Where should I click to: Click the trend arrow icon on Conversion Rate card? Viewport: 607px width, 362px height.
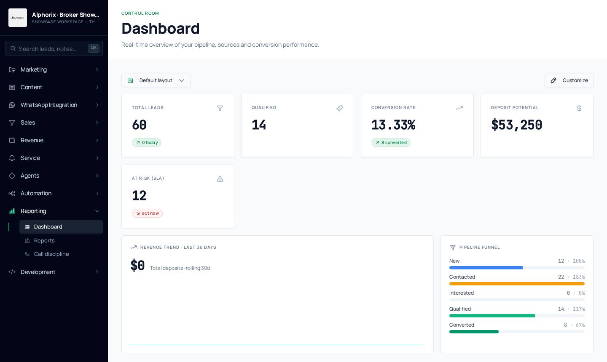459,108
